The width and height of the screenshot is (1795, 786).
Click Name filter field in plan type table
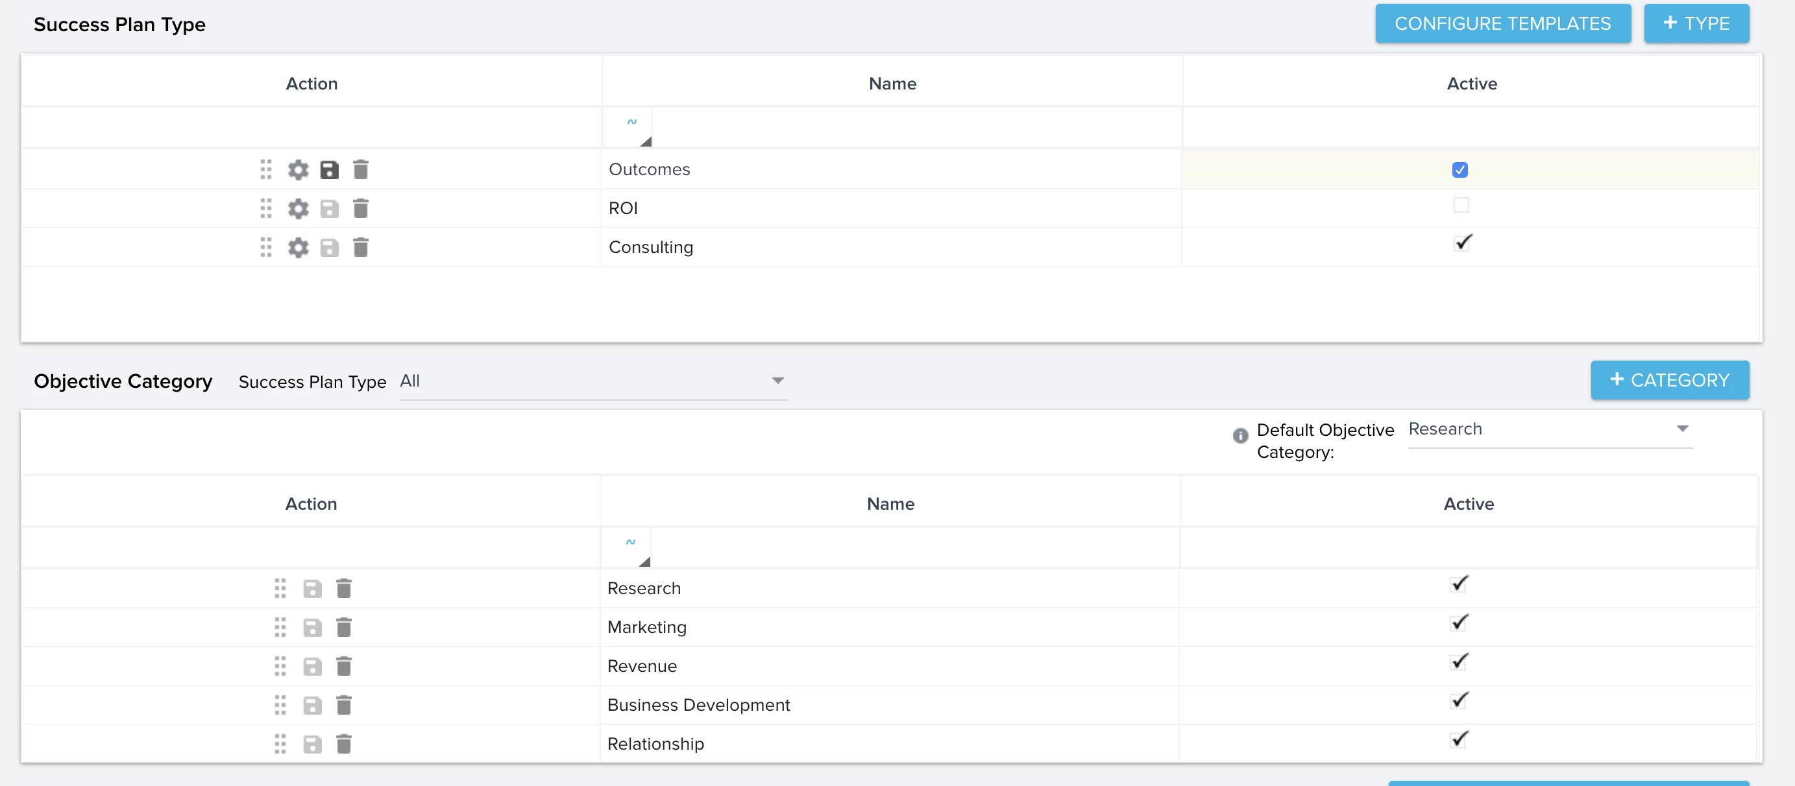(916, 126)
